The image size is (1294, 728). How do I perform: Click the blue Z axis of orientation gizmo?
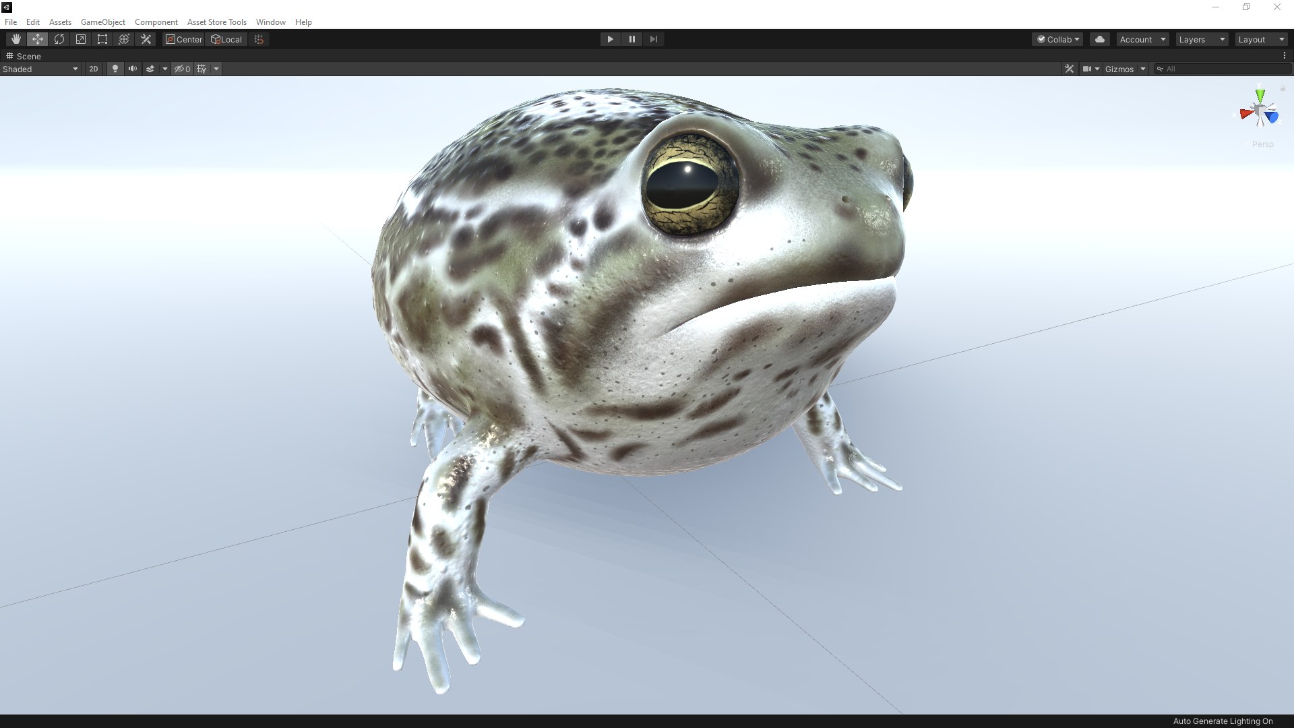click(1272, 117)
